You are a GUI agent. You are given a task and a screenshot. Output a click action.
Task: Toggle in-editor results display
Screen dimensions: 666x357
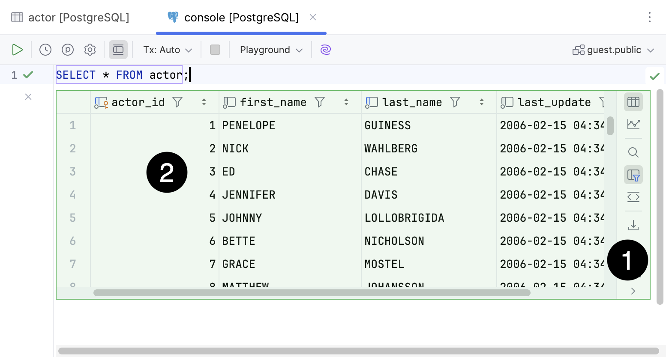click(x=118, y=50)
